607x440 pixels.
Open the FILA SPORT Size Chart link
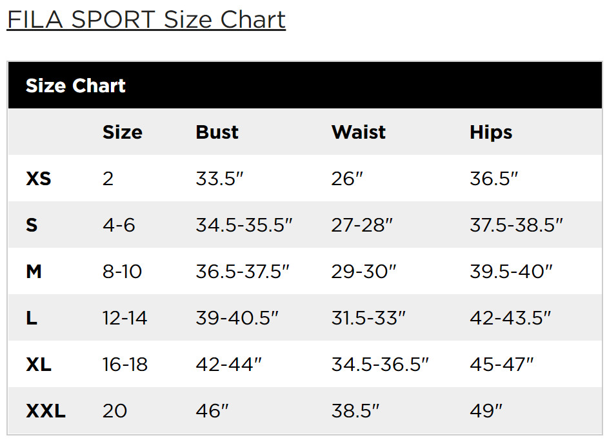tap(146, 19)
